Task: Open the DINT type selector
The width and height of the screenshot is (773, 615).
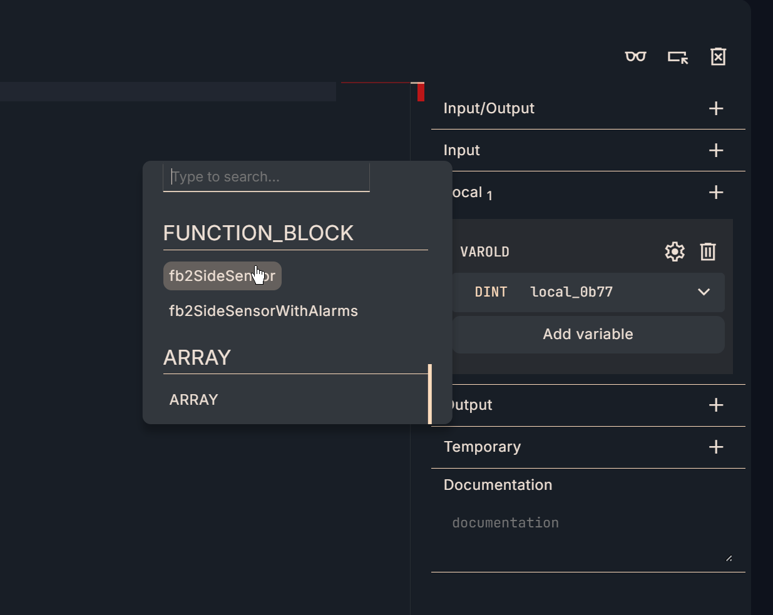Action: click(x=491, y=292)
